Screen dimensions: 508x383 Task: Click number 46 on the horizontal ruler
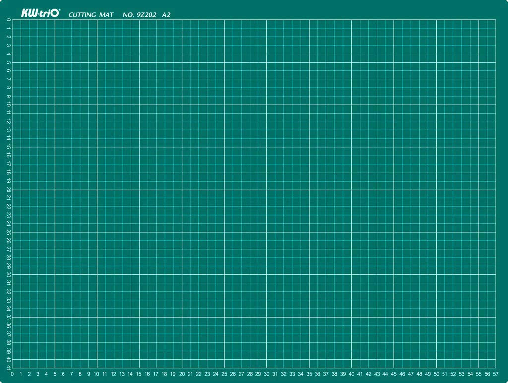[402, 374]
